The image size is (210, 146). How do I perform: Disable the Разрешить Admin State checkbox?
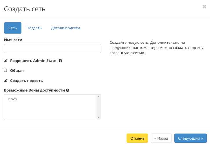point(6,61)
